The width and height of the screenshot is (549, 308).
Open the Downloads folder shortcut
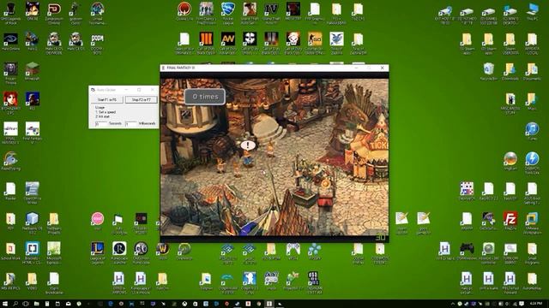point(510,71)
